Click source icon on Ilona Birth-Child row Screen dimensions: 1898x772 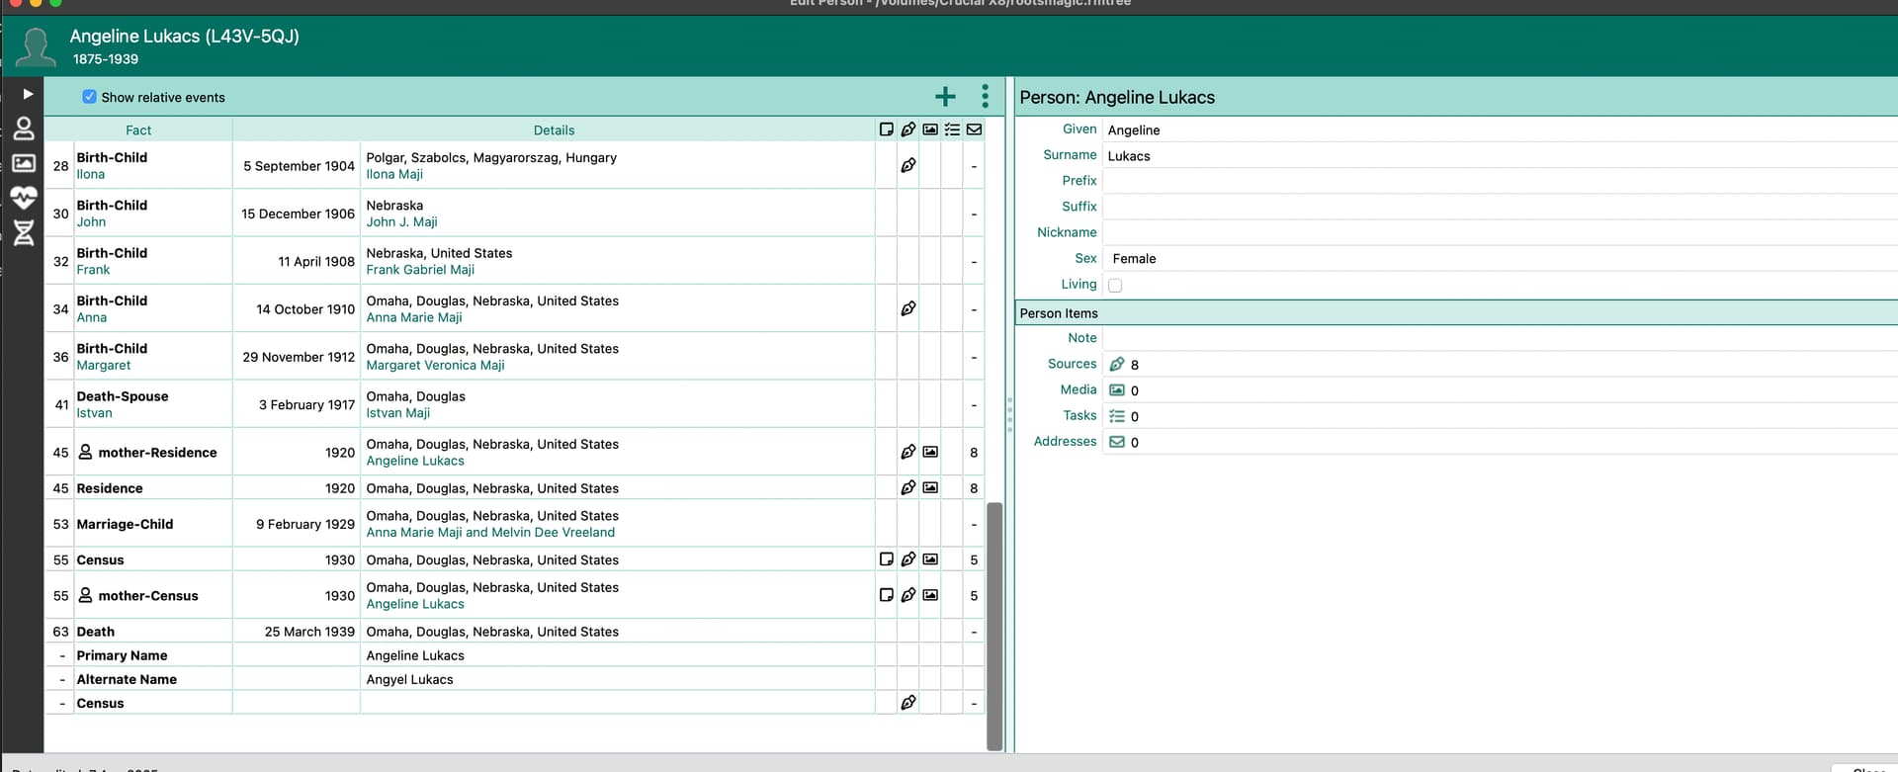click(x=907, y=166)
